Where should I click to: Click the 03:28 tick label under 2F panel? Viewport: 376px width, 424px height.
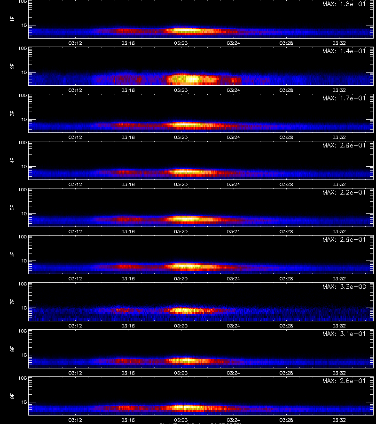coord(286,90)
